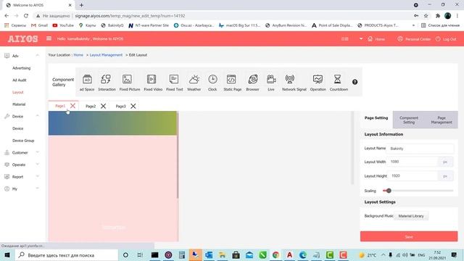Open Layout in the sidebar
The height and width of the screenshot is (261, 464).
17,92
